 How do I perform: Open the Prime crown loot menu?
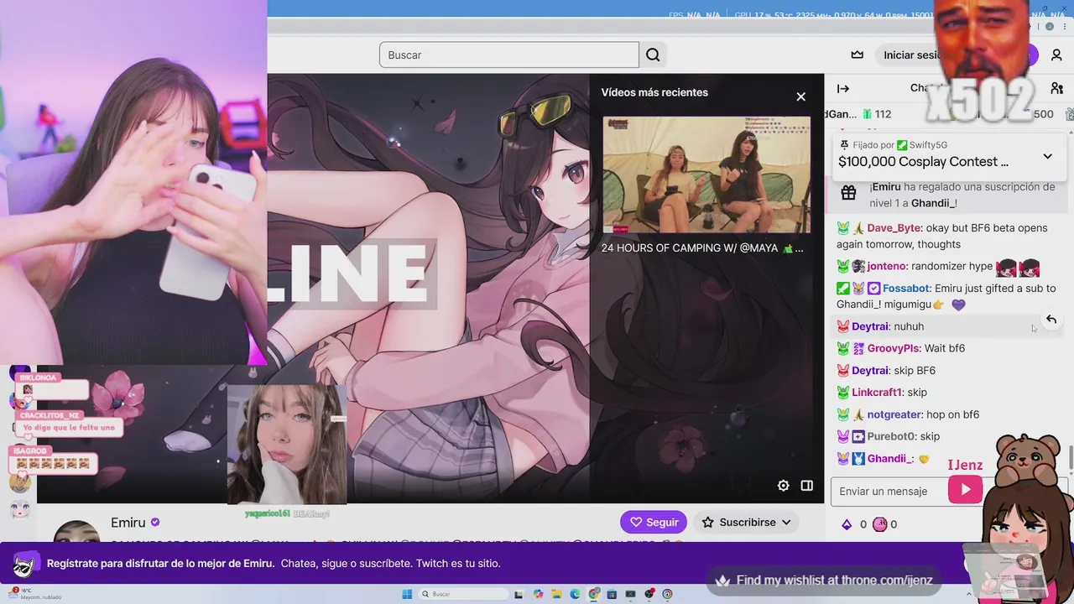[857, 55]
